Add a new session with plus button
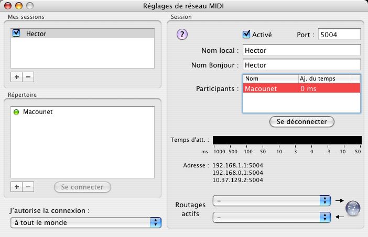The image size is (368, 237). point(16,77)
